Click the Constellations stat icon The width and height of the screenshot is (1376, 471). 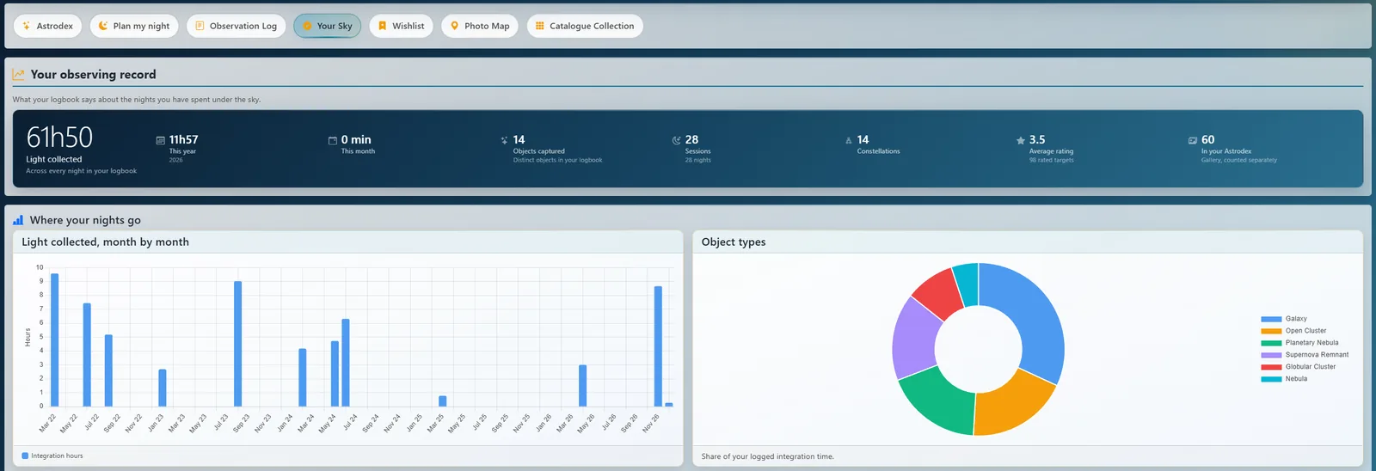[x=849, y=140]
